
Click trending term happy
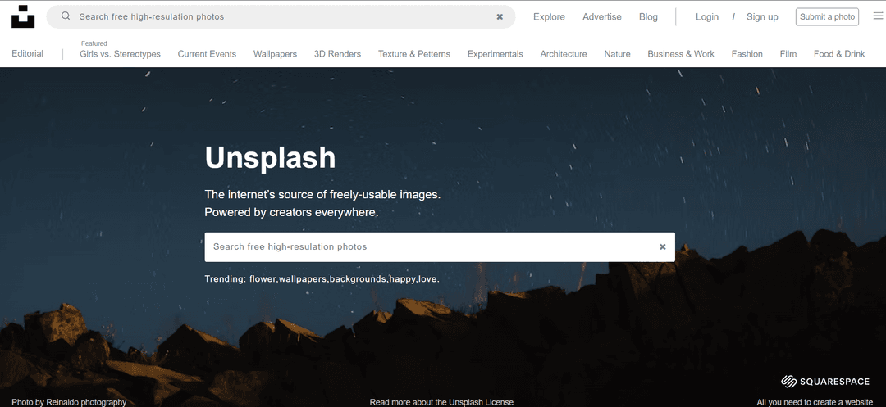(x=402, y=279)
